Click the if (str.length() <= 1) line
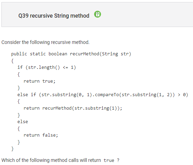The height and width of the screenshot is (165, 193). [x=47, y=67]
